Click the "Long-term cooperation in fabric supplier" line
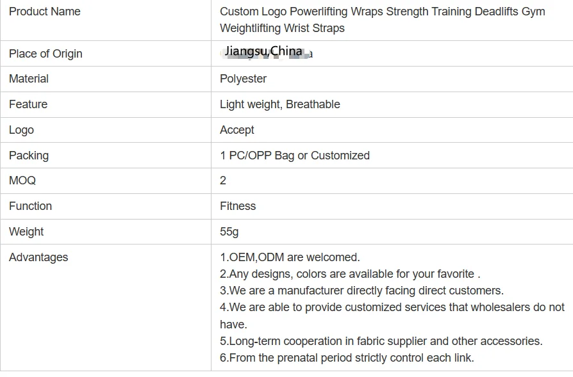Screen dimensions: 573x377 (x=381, y=341)
